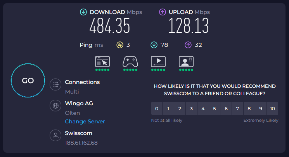Select rating 0 on recommendation scale
Image resolution: width=289 pixels, height=157 pixels.
tap(157, 109)
